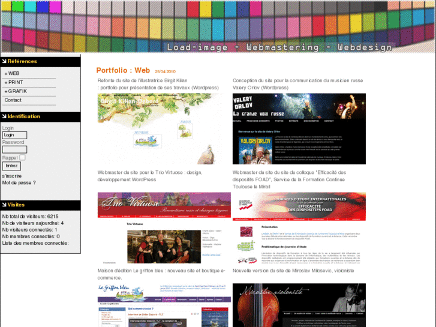This screenshot has width=436, height=327.
Task: Click the Visites section header
Action: 41,205
